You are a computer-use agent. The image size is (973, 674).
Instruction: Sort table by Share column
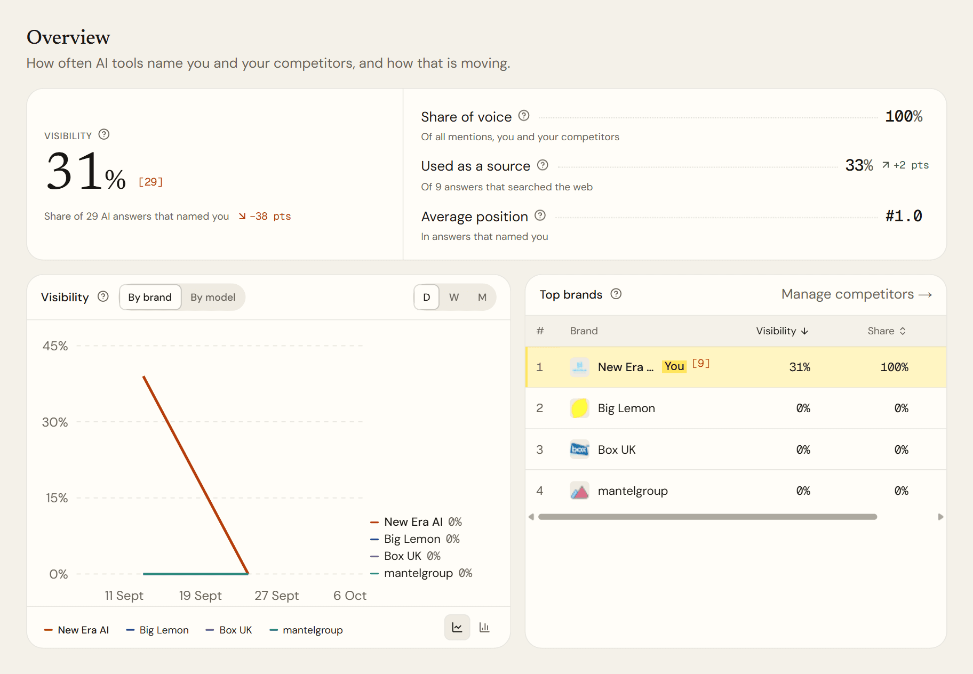[x=887, y=331]
